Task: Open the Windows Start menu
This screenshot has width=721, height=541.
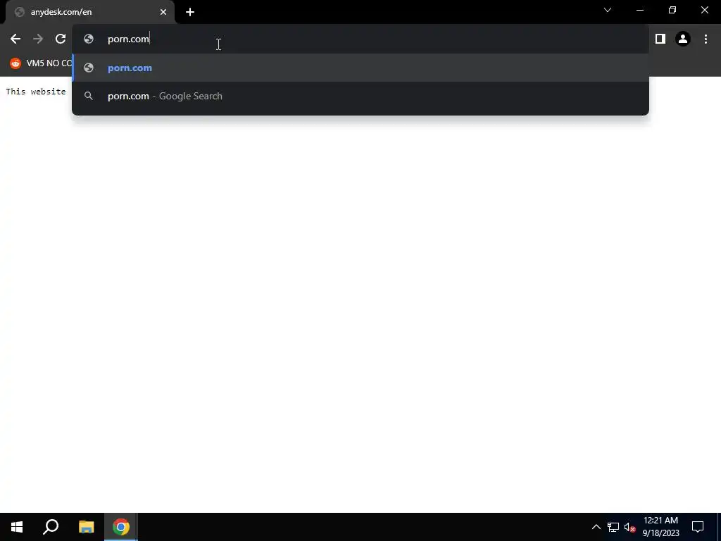Action: tap(17, 527)
